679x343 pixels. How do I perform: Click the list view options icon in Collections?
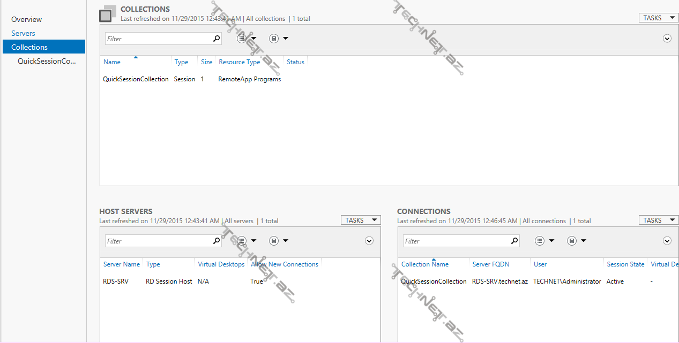242,39
